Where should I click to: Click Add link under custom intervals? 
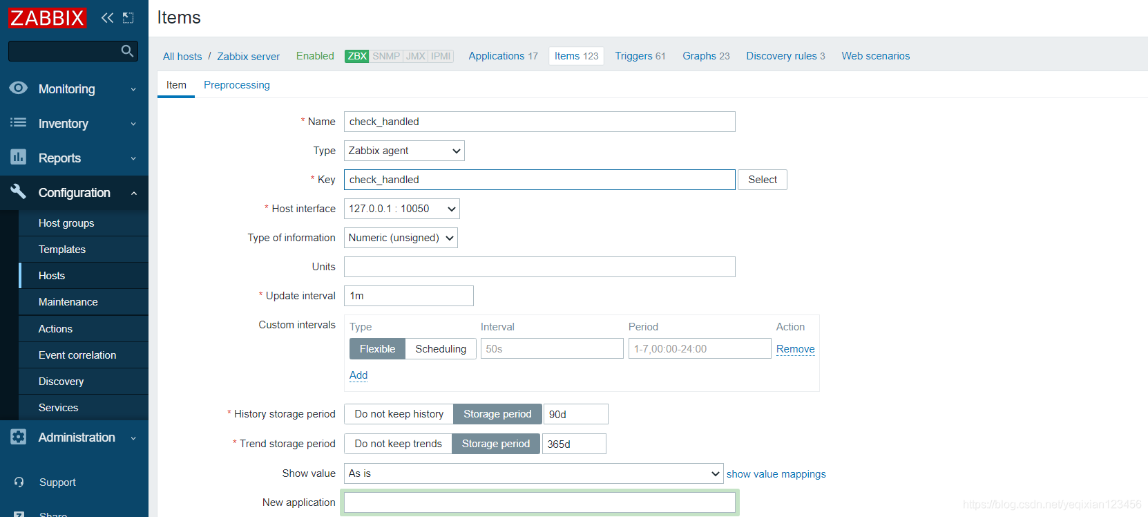(x=358, y=375)
